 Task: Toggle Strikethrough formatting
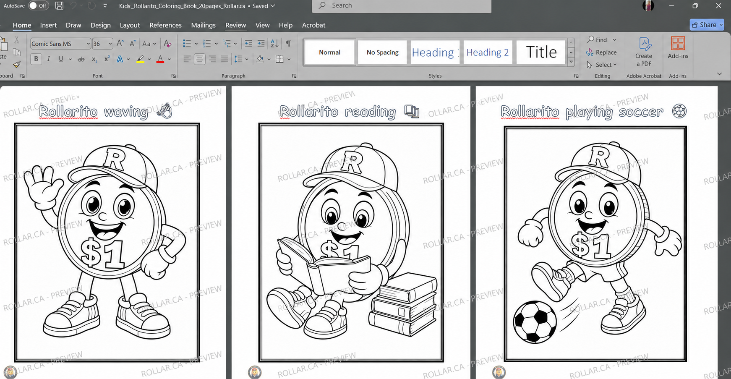point(81,59)
